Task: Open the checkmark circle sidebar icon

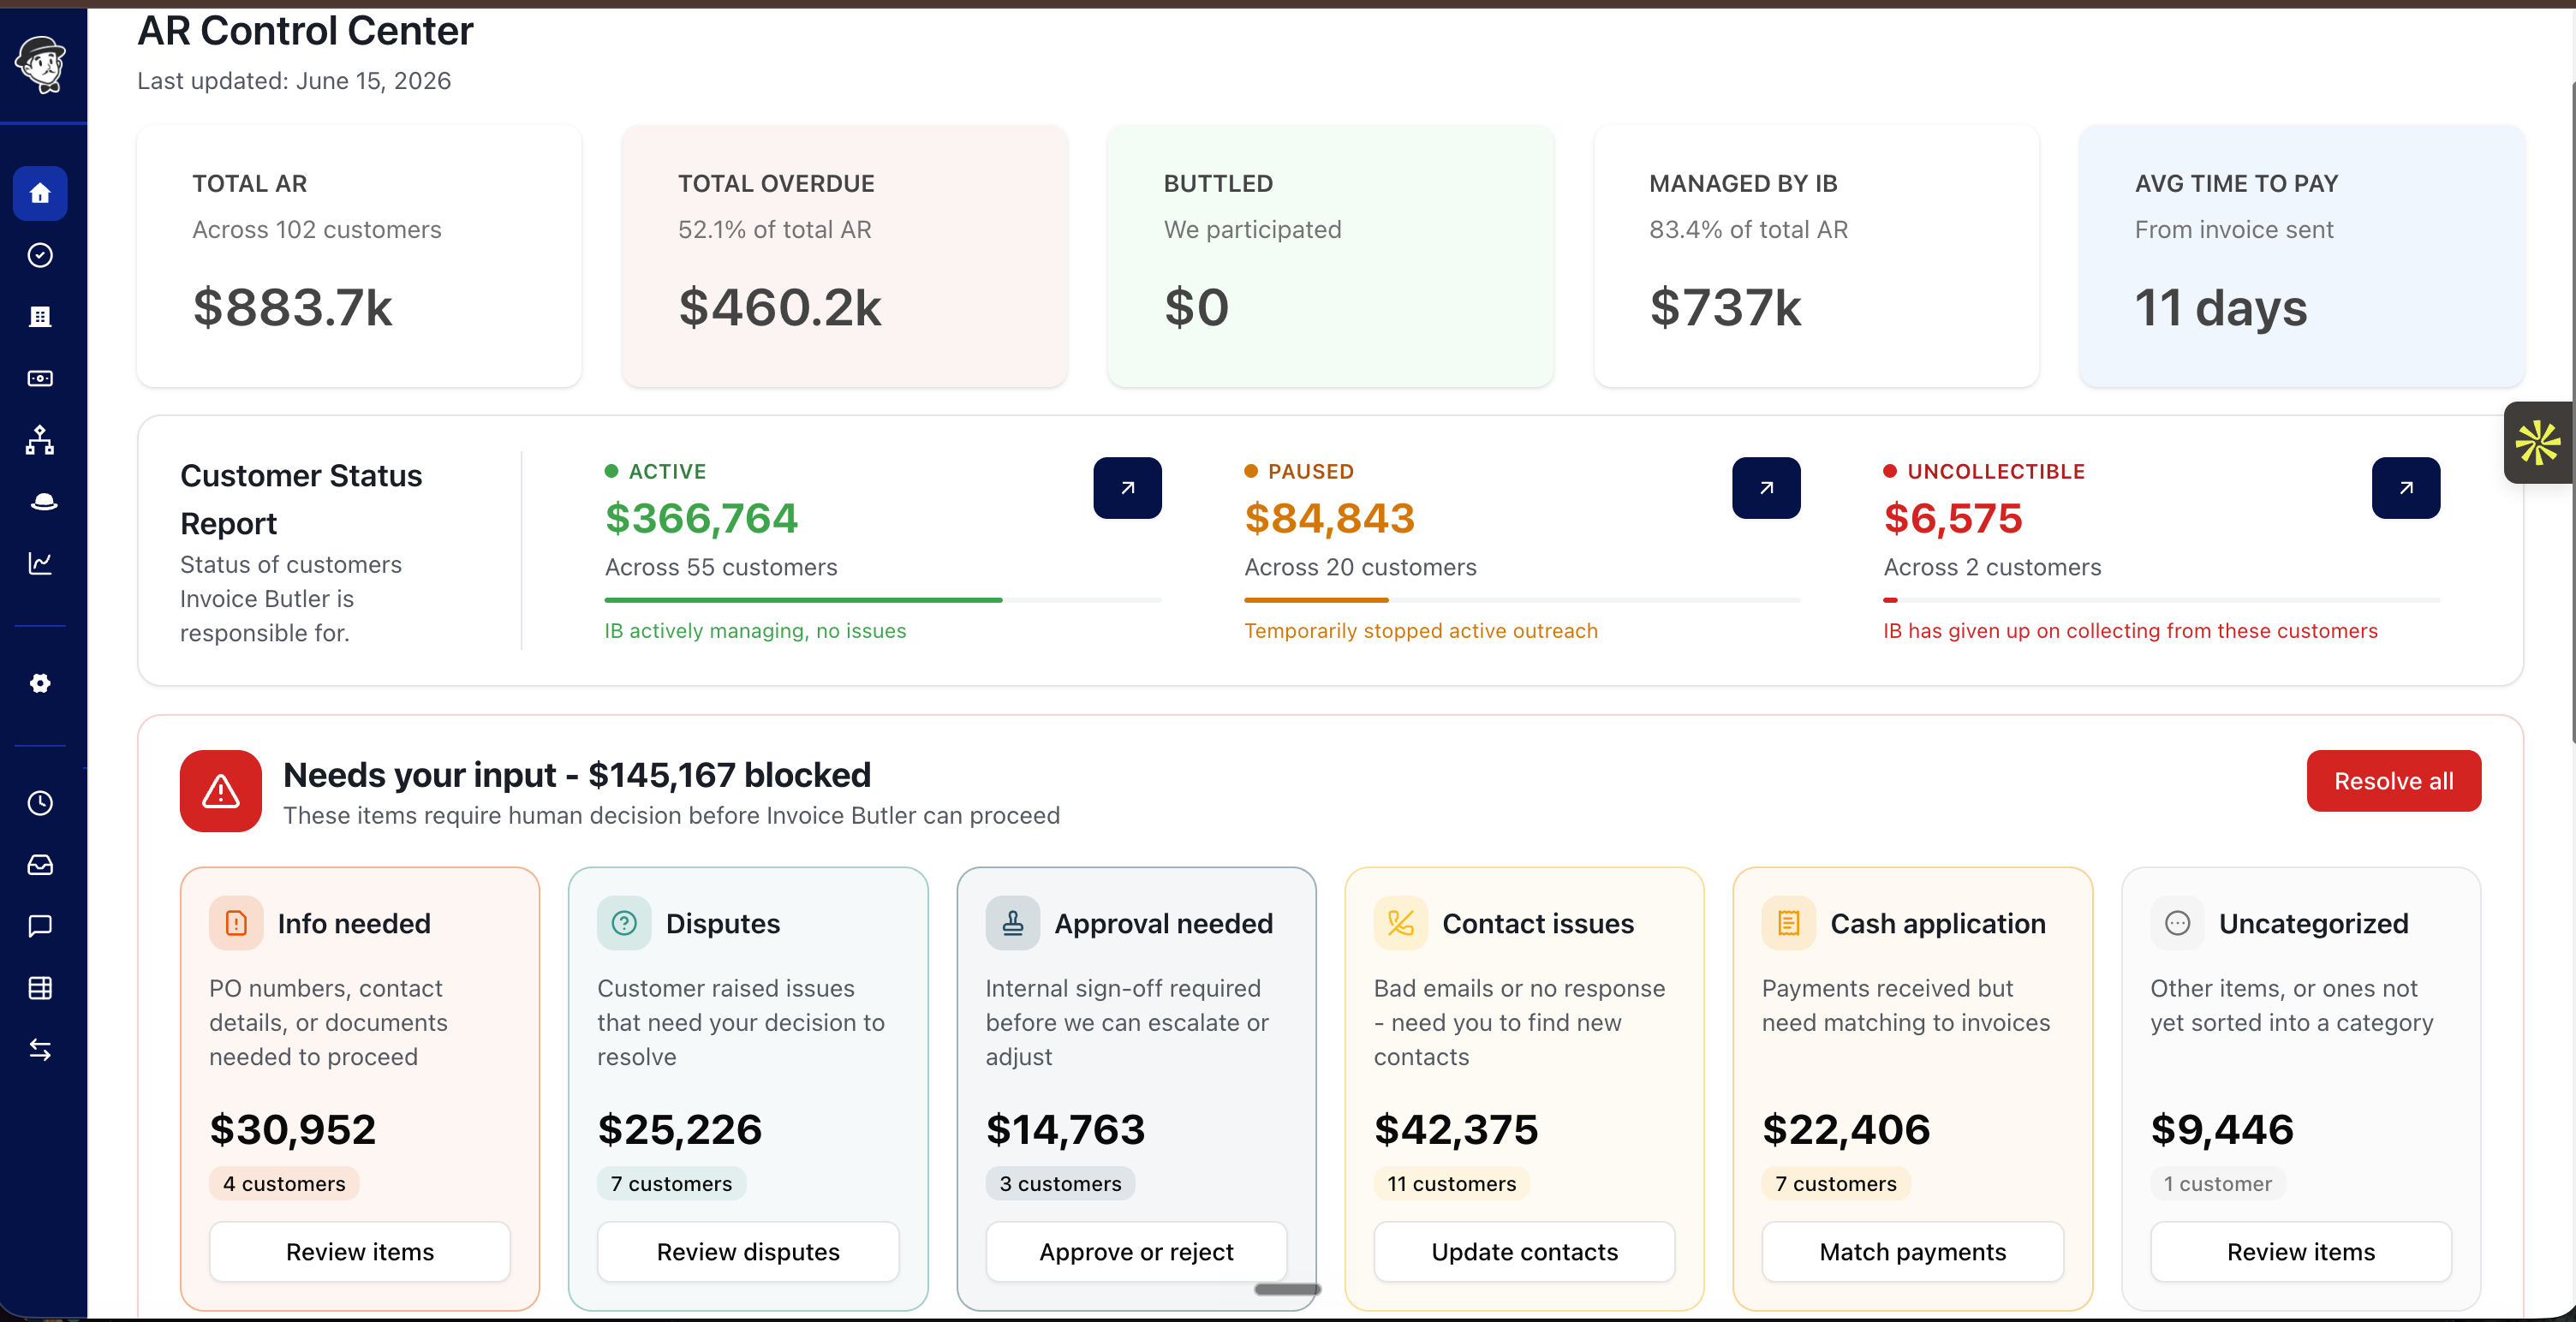Action: click(40, 255)
